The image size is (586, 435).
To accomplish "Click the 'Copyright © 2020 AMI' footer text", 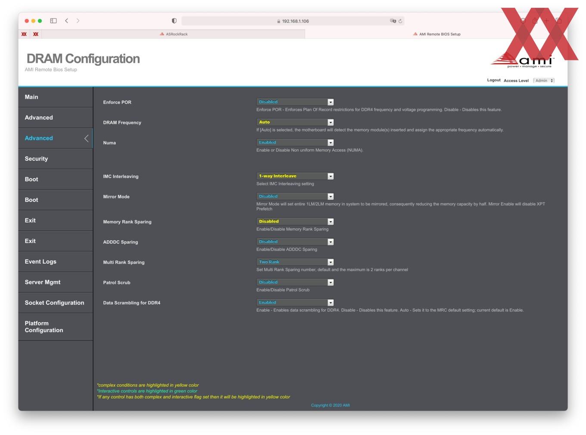I will pos(330,405).
